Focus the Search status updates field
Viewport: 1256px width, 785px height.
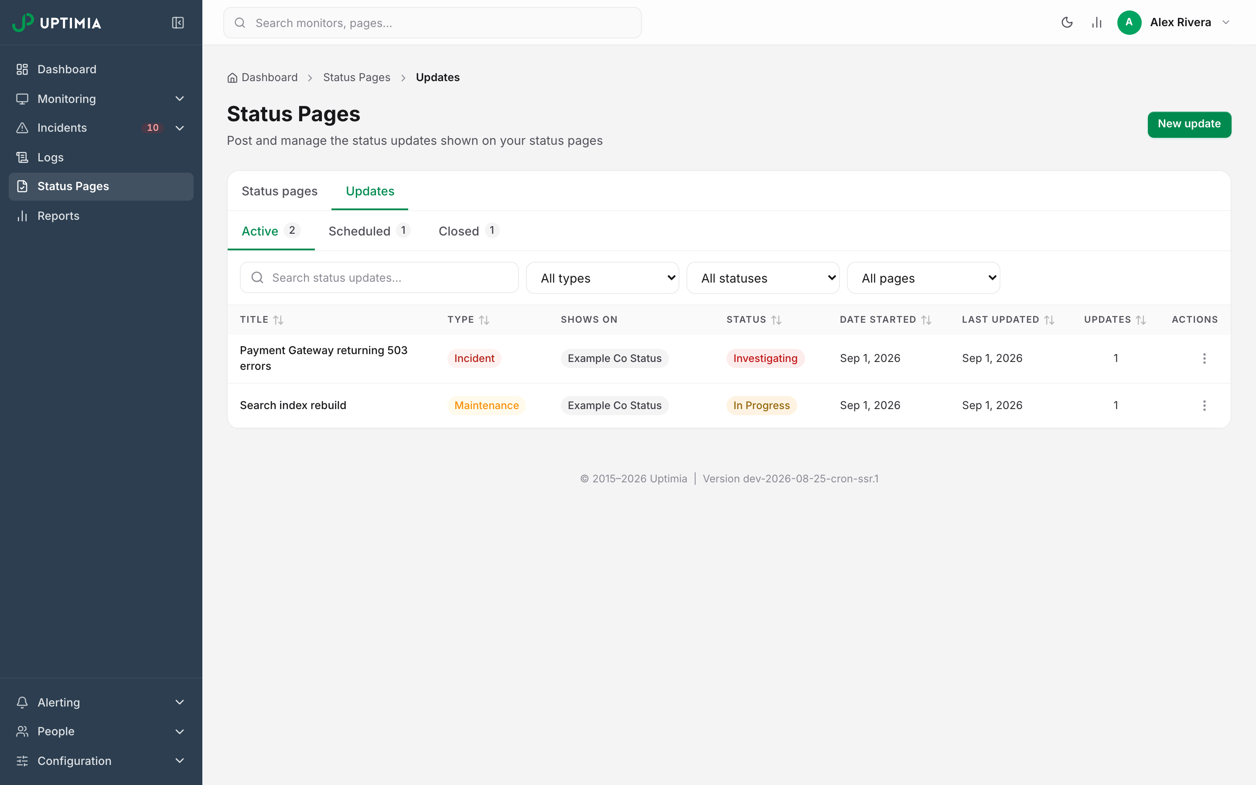(379, 278)
